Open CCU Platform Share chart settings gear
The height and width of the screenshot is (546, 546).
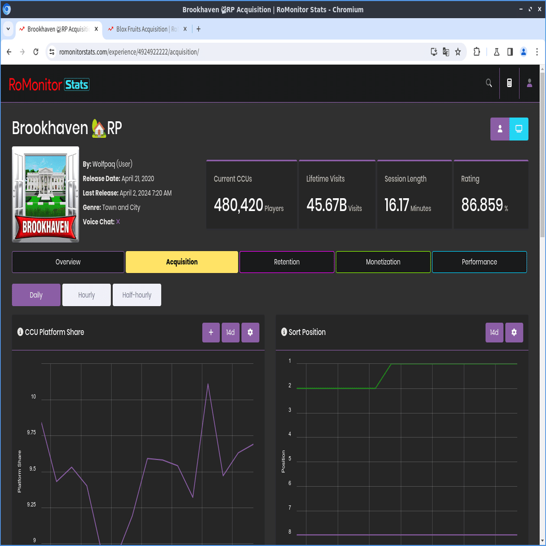pos(250,332)
